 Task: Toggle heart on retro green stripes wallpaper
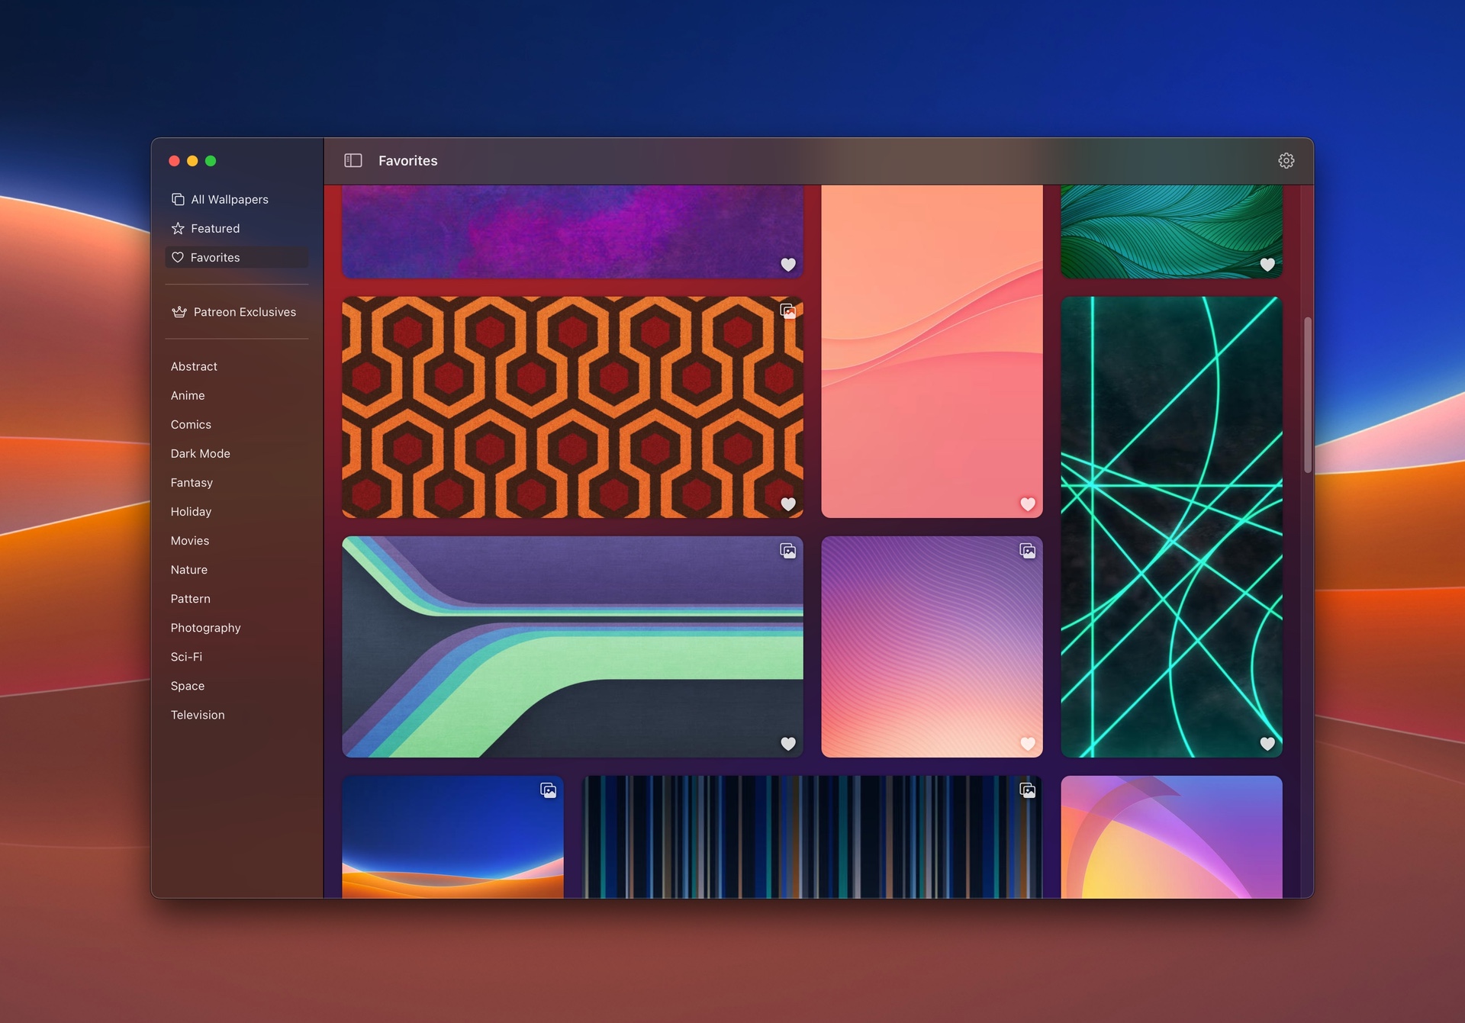[788, 744]
